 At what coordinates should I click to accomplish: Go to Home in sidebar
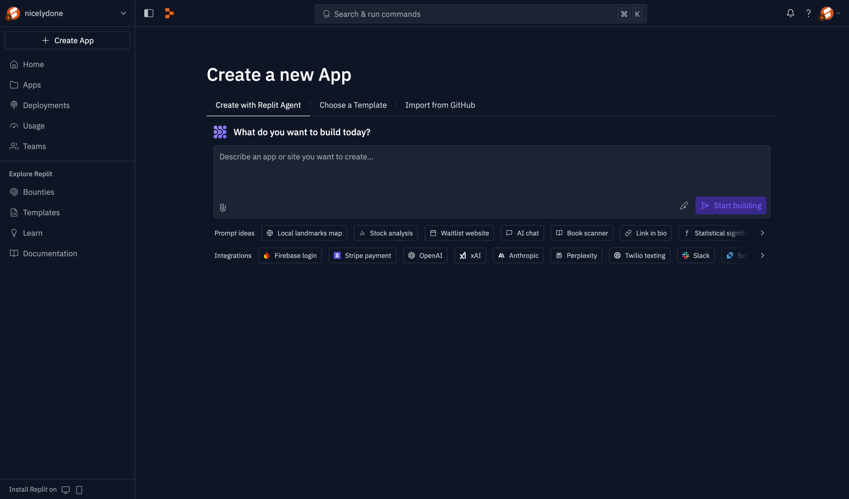tap(67, 64)
